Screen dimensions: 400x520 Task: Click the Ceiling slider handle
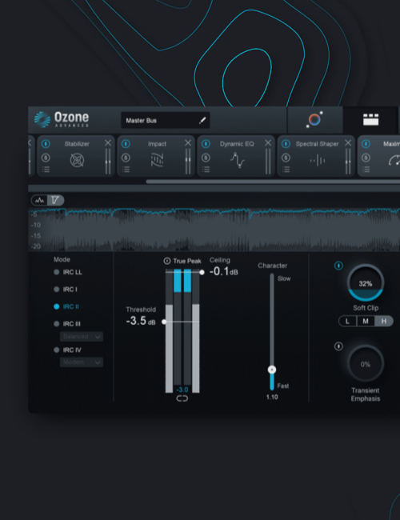[x=202, y=272]
